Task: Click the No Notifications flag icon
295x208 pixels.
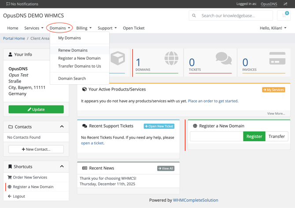Action: click(8, 4)
